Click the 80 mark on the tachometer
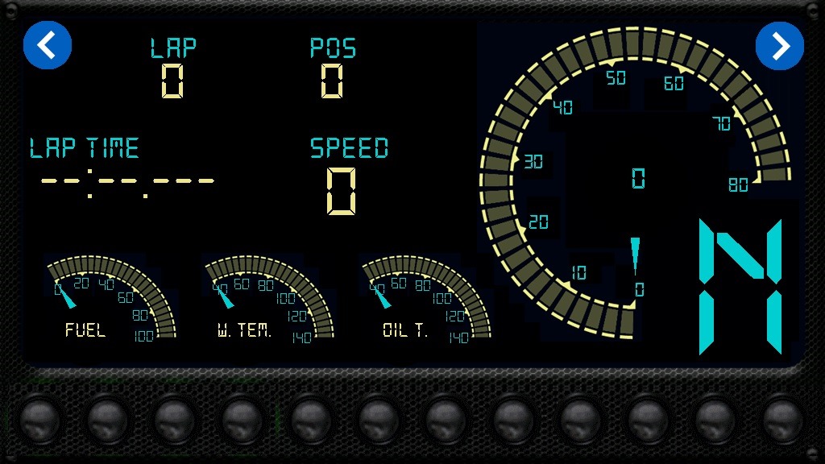 pyautogui.click(x=738, y=185)
